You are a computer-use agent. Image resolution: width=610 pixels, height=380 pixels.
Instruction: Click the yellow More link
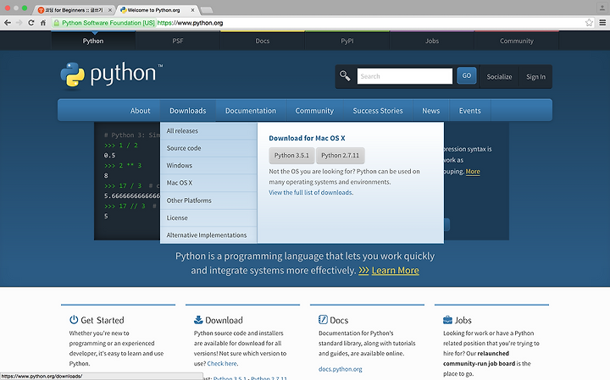coord(473,171)
